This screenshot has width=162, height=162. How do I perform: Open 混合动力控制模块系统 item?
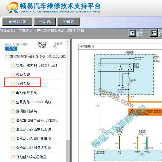[33, 148]
